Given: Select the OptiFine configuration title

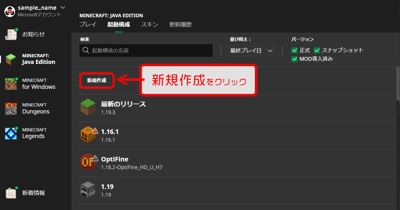Looking at the screenshot, I should tap(115, 159).
